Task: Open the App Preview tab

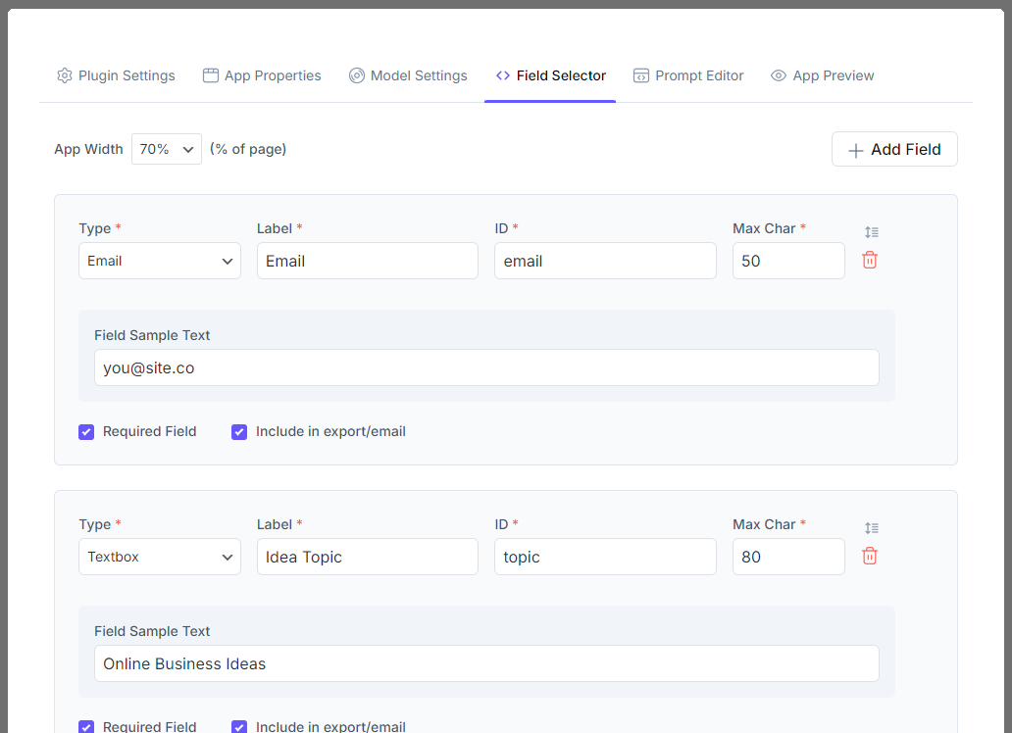Action: pyautogui.click(x=823, y=74)
